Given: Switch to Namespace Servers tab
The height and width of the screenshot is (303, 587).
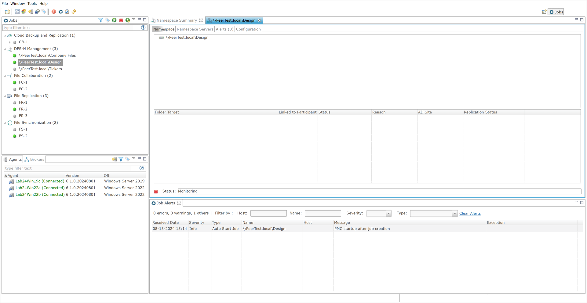Looking at the screenshot, I should point(195,29).
